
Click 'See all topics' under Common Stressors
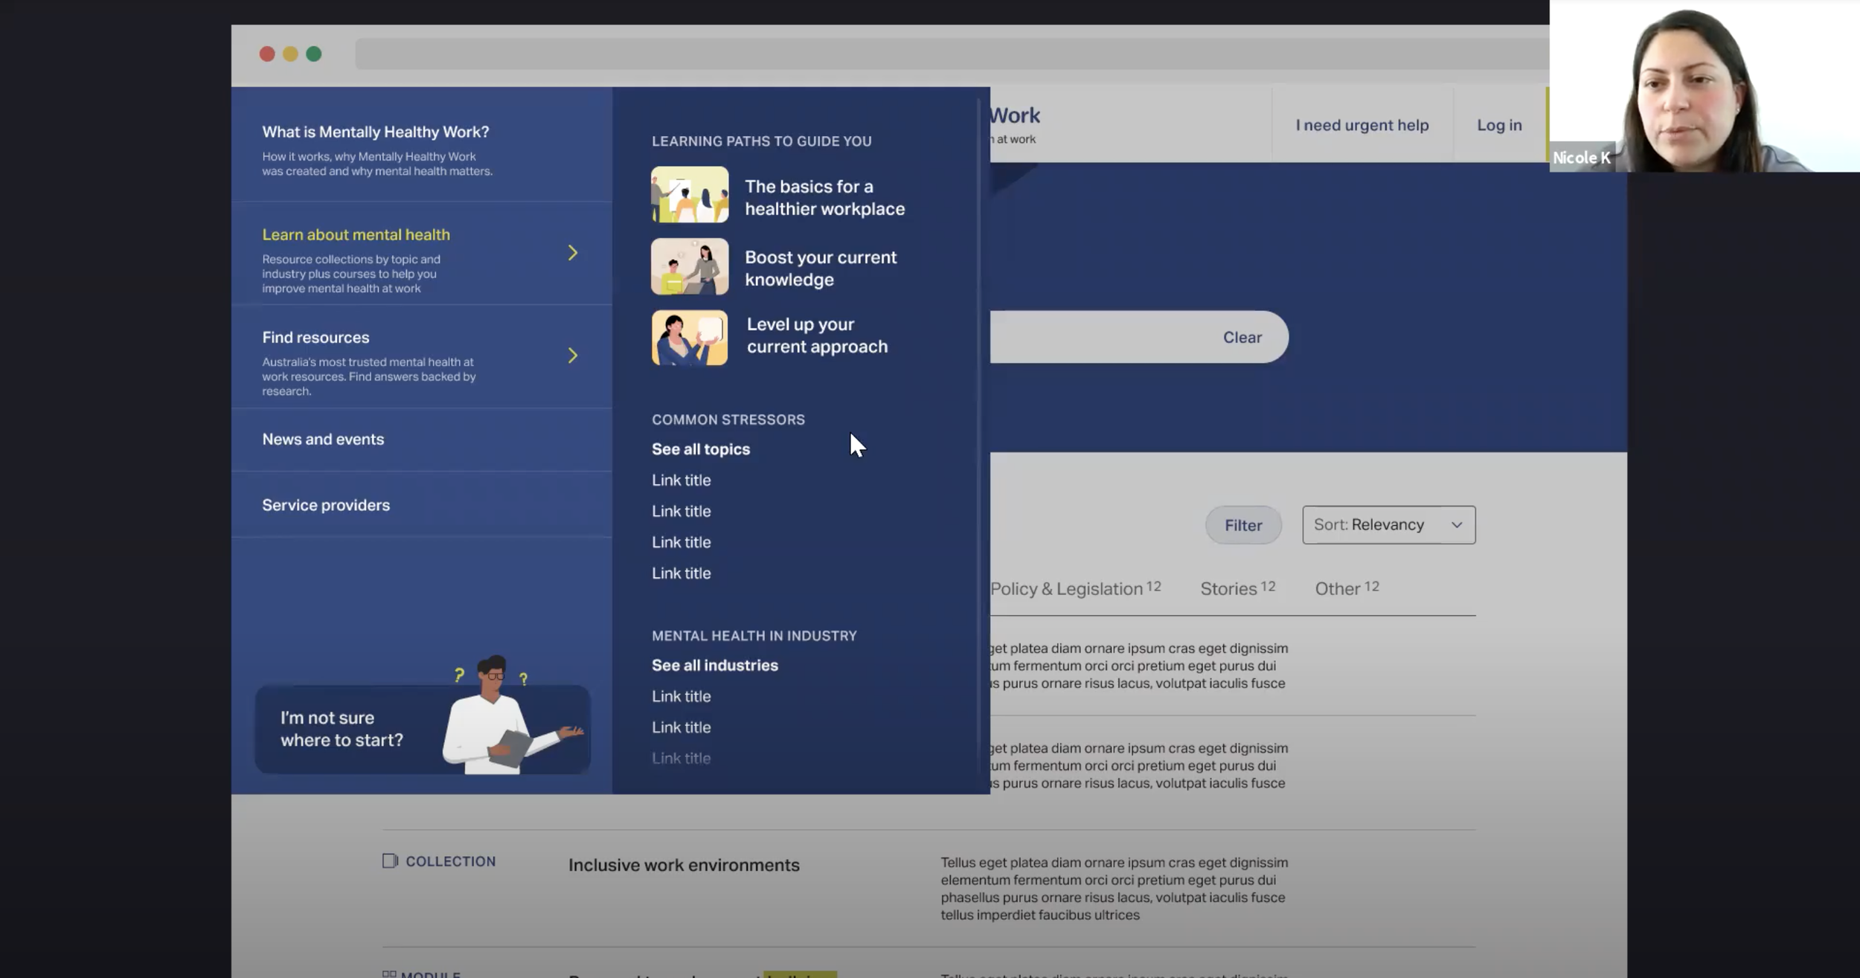click(x=700, y=448)
